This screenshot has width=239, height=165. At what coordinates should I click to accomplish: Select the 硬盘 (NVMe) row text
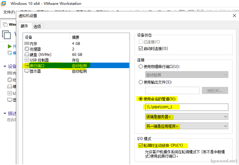pos(41,55)
